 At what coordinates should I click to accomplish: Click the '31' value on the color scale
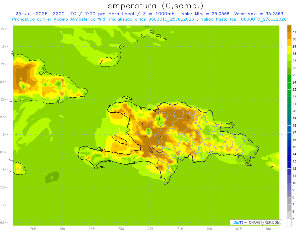click(294, 32)
